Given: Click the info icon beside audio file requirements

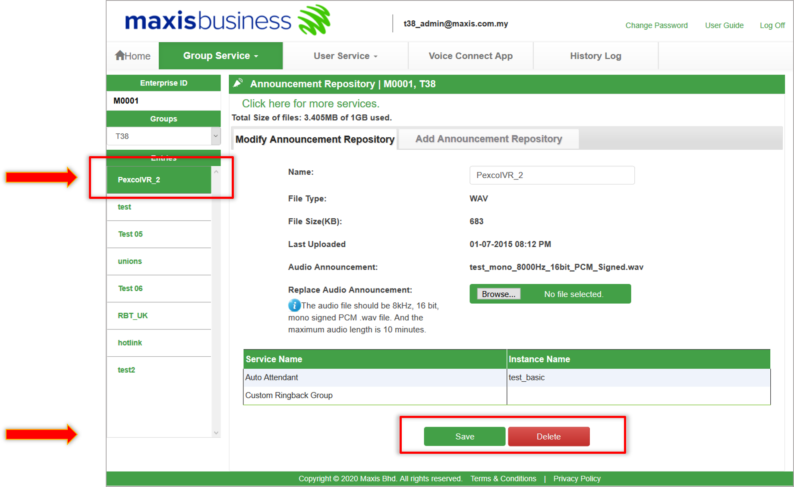Looking at the screenshot, I should click(293, 305).
